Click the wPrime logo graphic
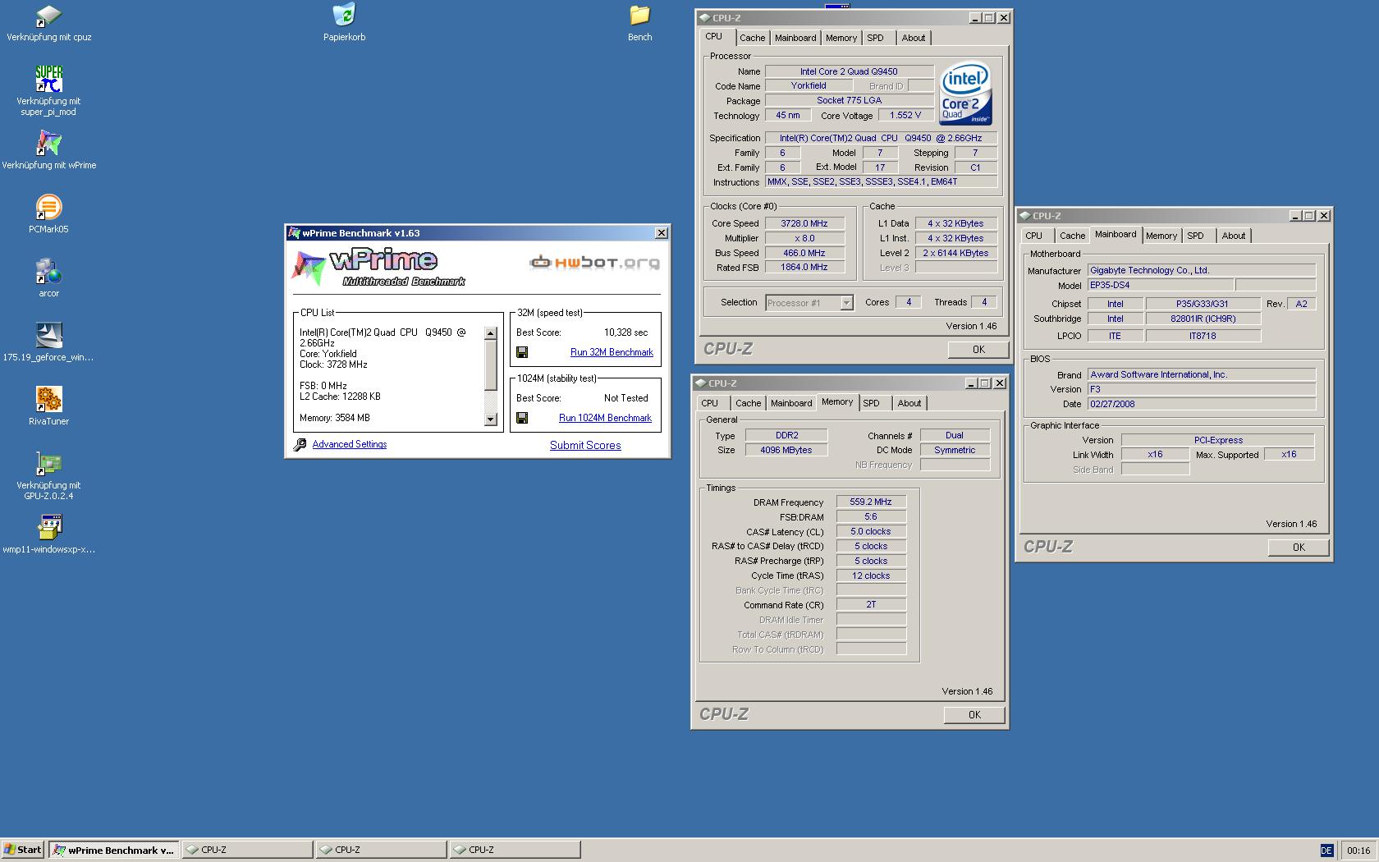 [378, 268]
